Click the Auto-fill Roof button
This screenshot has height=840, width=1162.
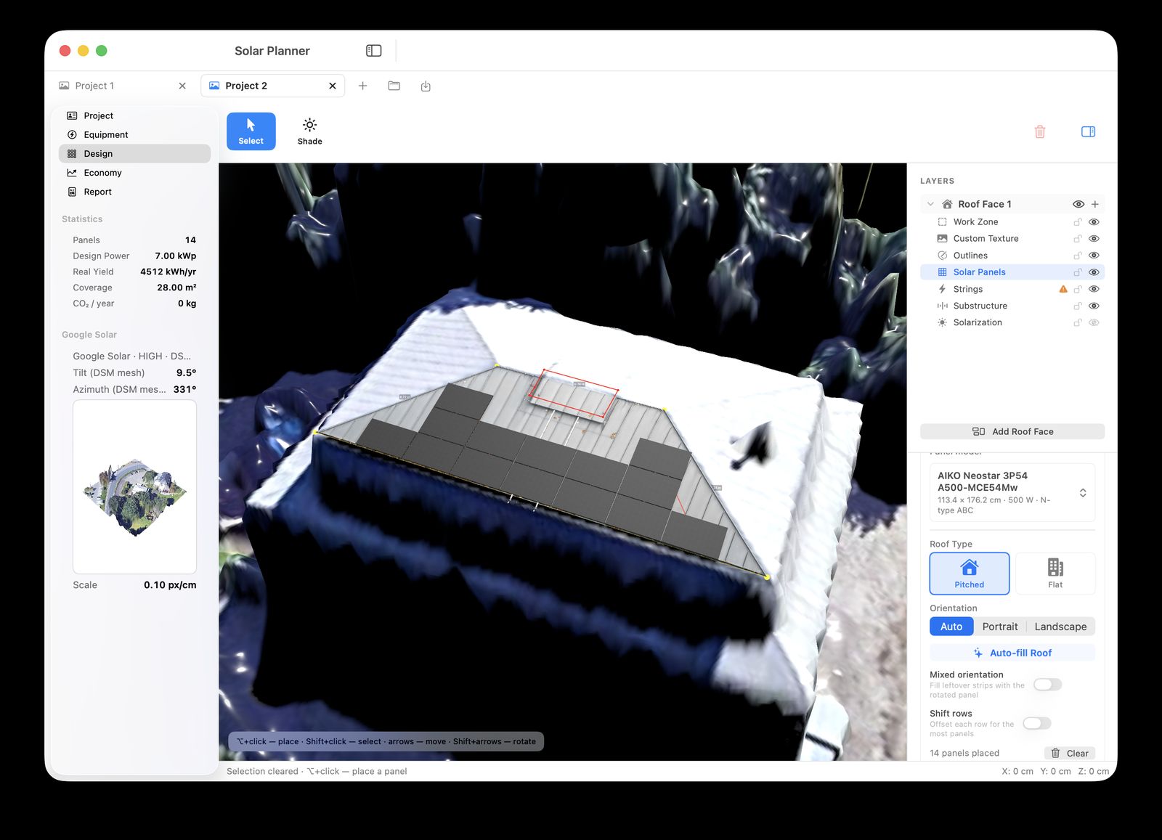pos(1012,653)
